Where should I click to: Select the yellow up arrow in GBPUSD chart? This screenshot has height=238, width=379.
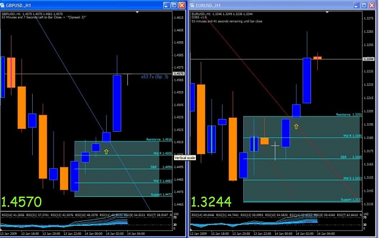tap(106, 152)
